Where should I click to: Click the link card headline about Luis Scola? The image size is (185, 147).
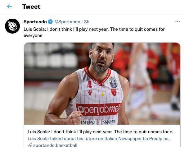click(x=102, y=132)
